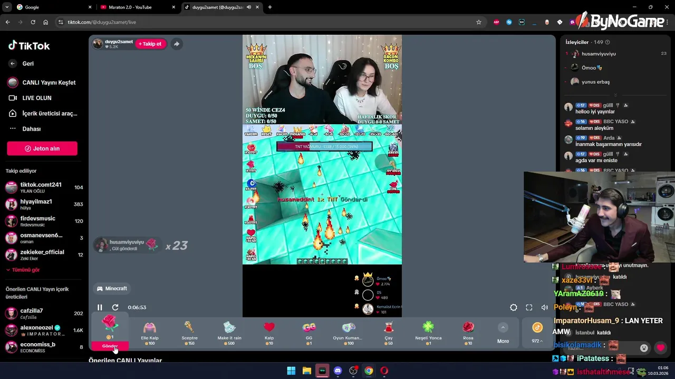This screenshot has width=675, height=379.
Task: Expand More gifts list
Action: tap(503, 333)
